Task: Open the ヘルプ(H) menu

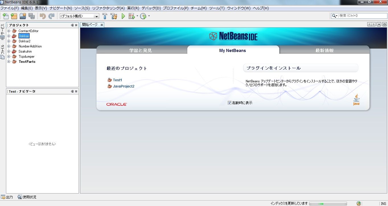Action: pyautogui.click(x=261, y=8)
